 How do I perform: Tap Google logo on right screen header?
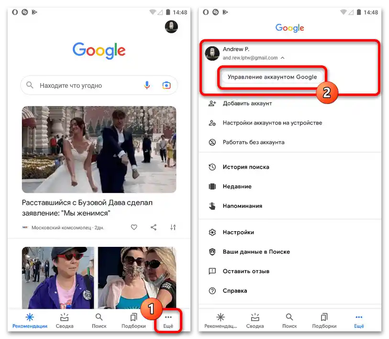click(290, 28)
